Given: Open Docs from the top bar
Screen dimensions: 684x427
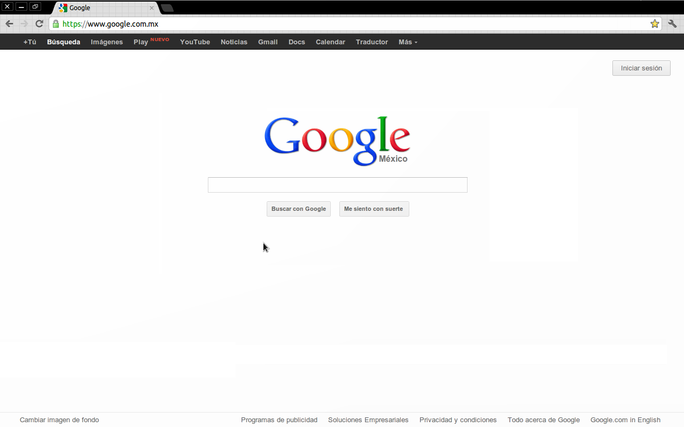Looking at the screenshot, I should tap(297, 42).
